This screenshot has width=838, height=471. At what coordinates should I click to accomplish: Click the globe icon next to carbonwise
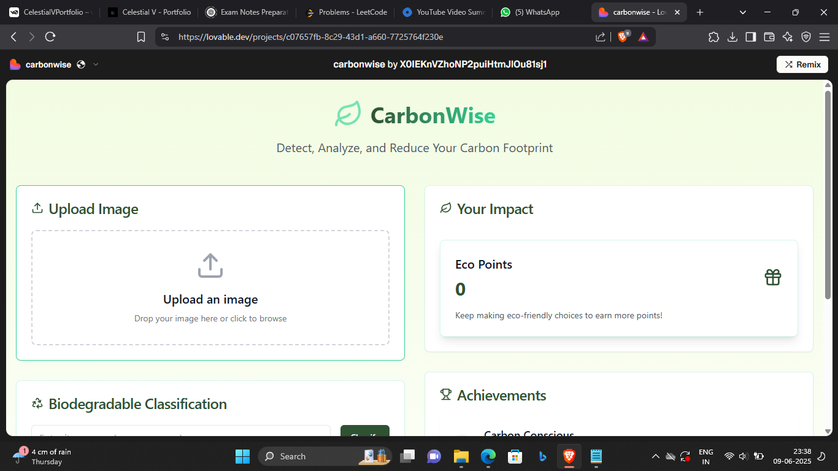pos(81,64)
